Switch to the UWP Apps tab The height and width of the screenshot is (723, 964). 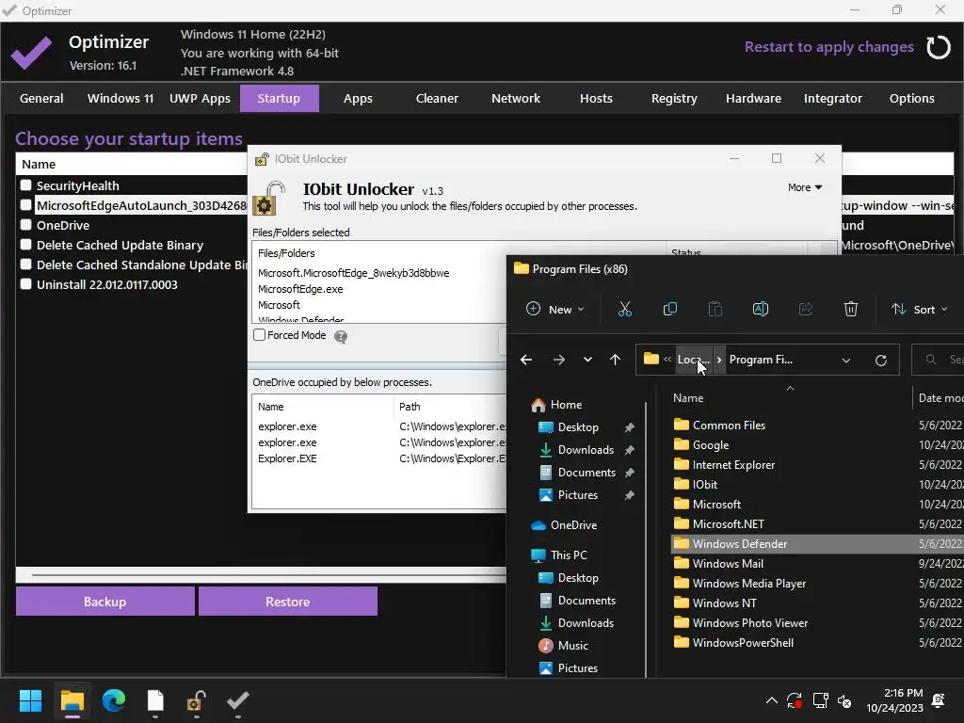click(x=200, y=98)
